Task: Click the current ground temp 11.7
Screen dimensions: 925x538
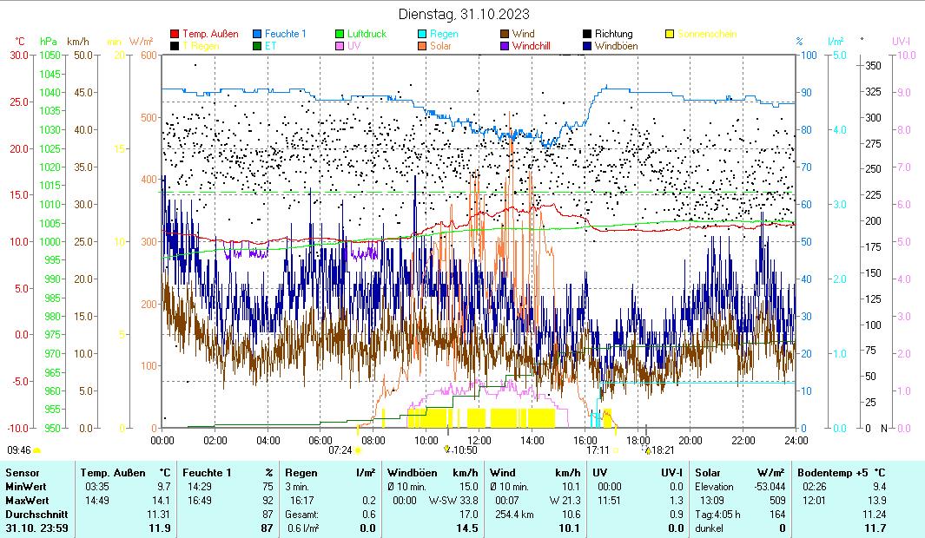Action: point(875,528)
